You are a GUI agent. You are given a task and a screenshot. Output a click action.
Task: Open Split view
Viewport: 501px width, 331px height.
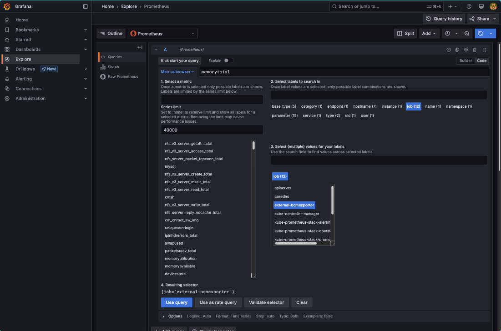405,33
